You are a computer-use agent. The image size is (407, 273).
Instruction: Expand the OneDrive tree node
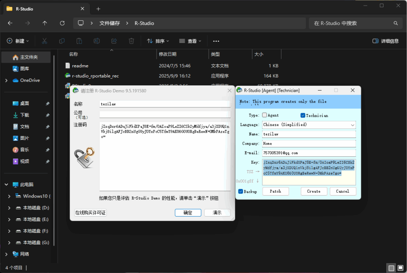[x=6, y=80]
